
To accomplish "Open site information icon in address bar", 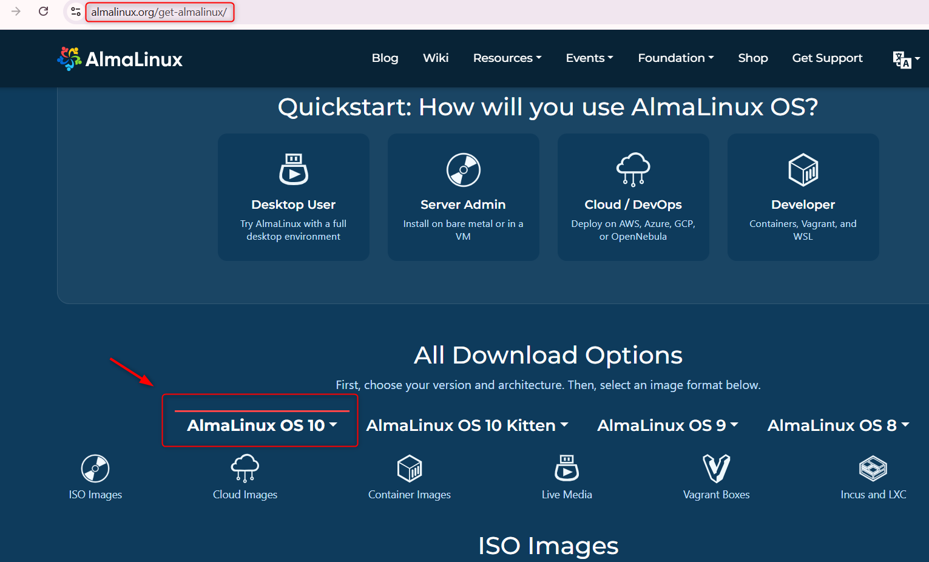I will (75, 12).
